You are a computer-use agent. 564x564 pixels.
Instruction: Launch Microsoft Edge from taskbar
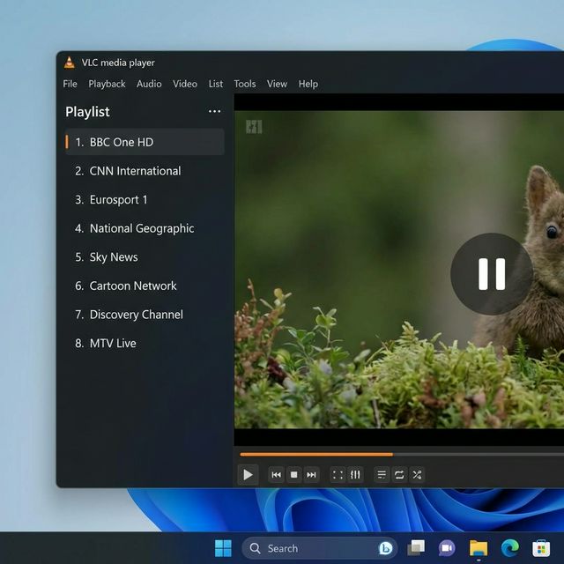click(510, 548)
